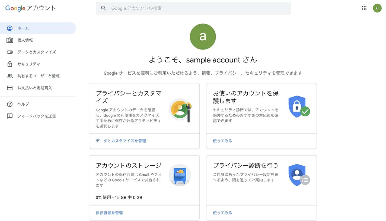Screen dimensions: 386x221
Task: Click the search magnifier icon
Action: click(103, 8)
